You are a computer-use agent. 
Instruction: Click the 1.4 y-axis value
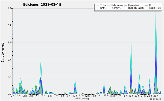(x=9, y=77)
